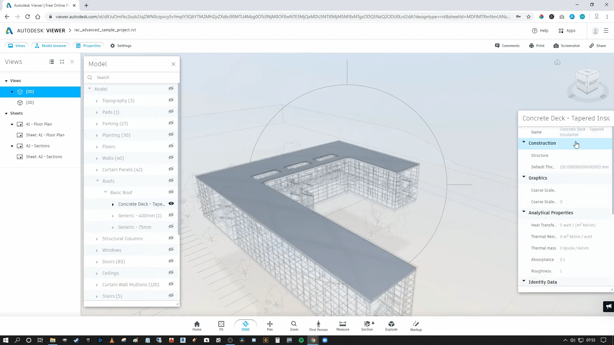The width and height of the screenshot is (614, 345).
Task: Click the Fit to view tool
Action: click(x=221, y=326)
